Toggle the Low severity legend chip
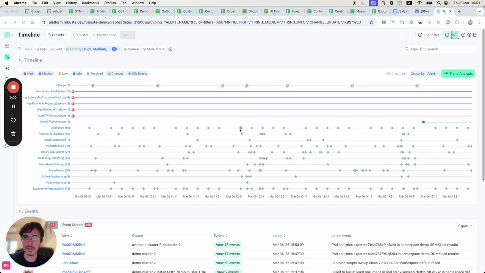485x273 pixels. 63,74
